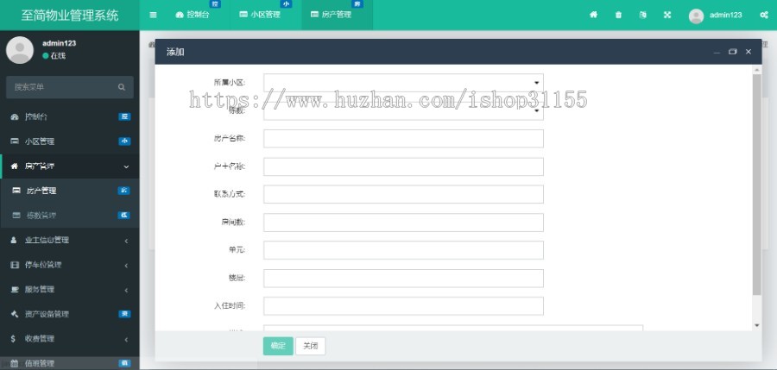The width and height of the screenshot is (777, 370).
Task: Minimize the 添加 dialog
Action: point(717,52)
